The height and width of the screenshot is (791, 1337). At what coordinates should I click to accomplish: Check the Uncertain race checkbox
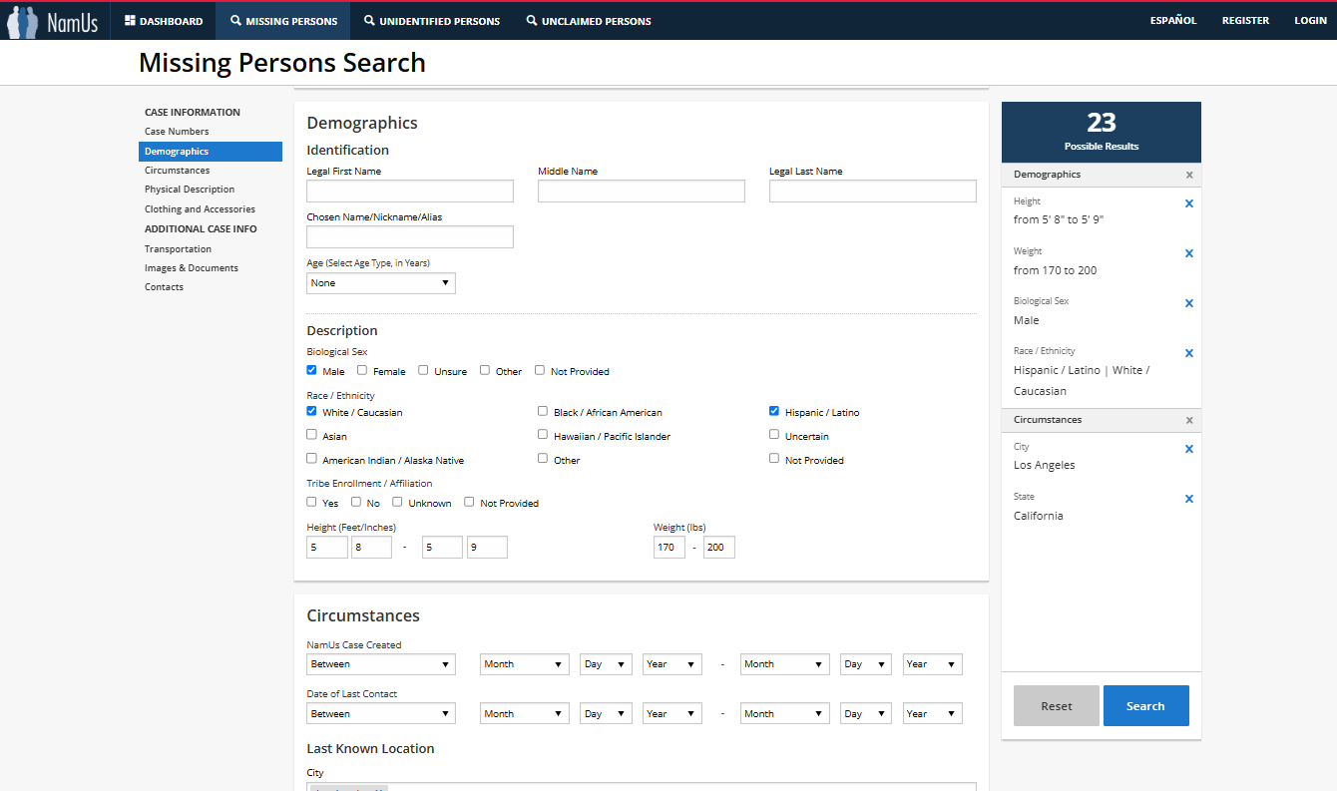point(774,435)
